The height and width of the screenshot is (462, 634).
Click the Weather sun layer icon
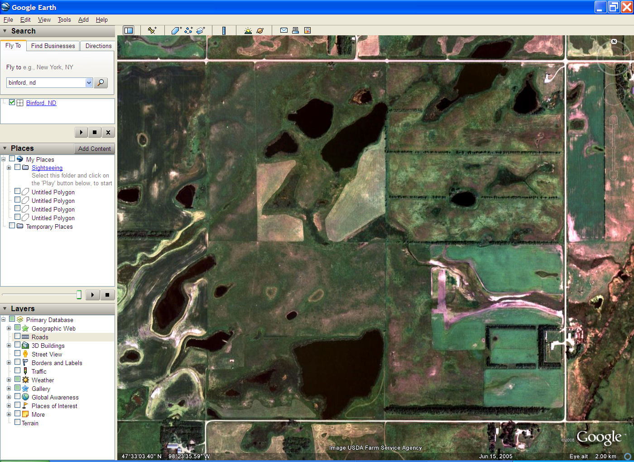pyautogui.click(x=25, y=380)
